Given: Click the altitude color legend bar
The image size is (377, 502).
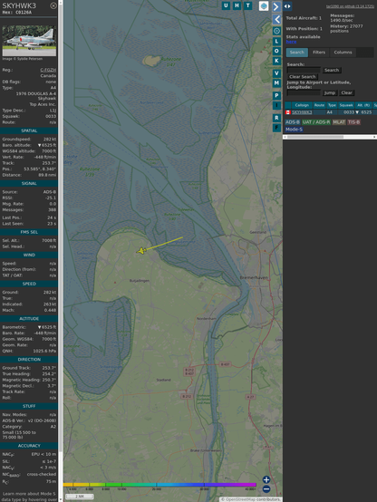Looking at the screenshot, I should point(159,485).
